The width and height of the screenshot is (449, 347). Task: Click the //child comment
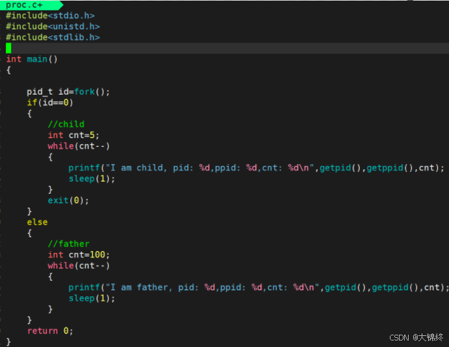click(x=66, y=124)
